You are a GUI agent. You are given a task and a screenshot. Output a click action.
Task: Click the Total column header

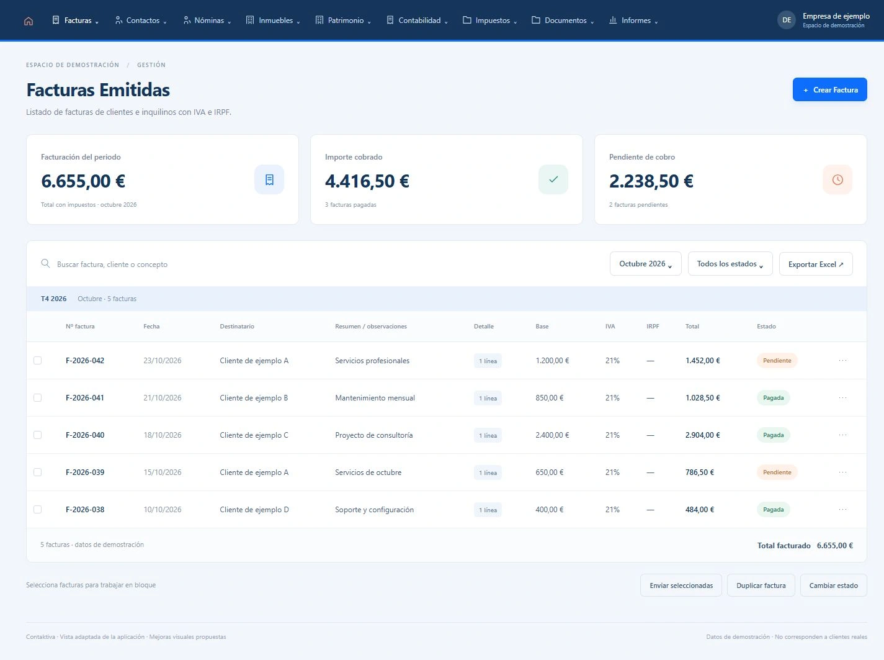click(x=692, y=327)
